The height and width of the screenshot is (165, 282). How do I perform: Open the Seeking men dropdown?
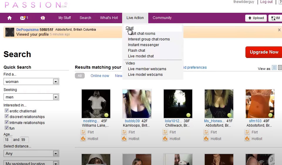click(55, 97)
